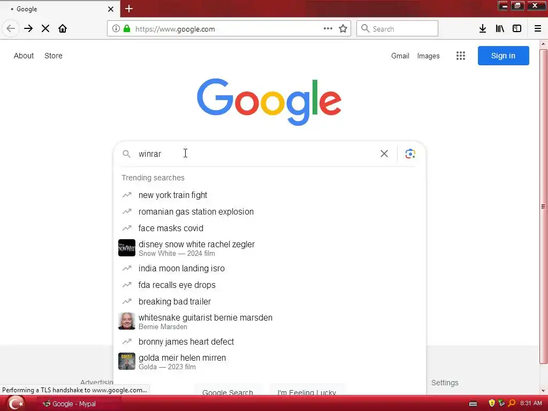Show site information icon in address bar
This screenshot has height=411, width=548.
[x=116, y=29]
